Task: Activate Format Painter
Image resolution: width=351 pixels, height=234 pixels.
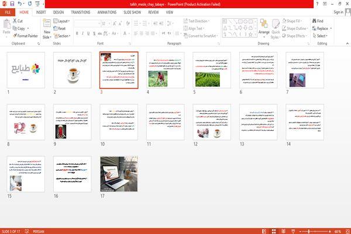Action: [x=25, y=36]
